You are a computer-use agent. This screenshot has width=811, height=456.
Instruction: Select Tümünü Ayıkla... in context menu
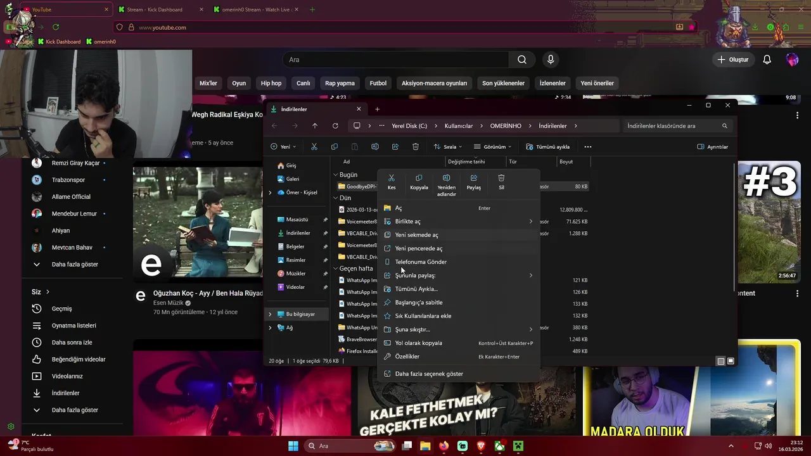(460, 289)
